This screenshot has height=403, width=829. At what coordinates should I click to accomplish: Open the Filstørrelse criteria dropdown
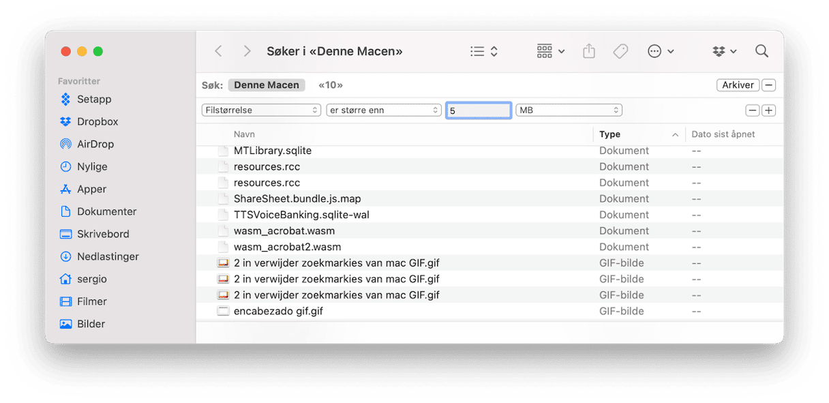click(x=261, y=110)
